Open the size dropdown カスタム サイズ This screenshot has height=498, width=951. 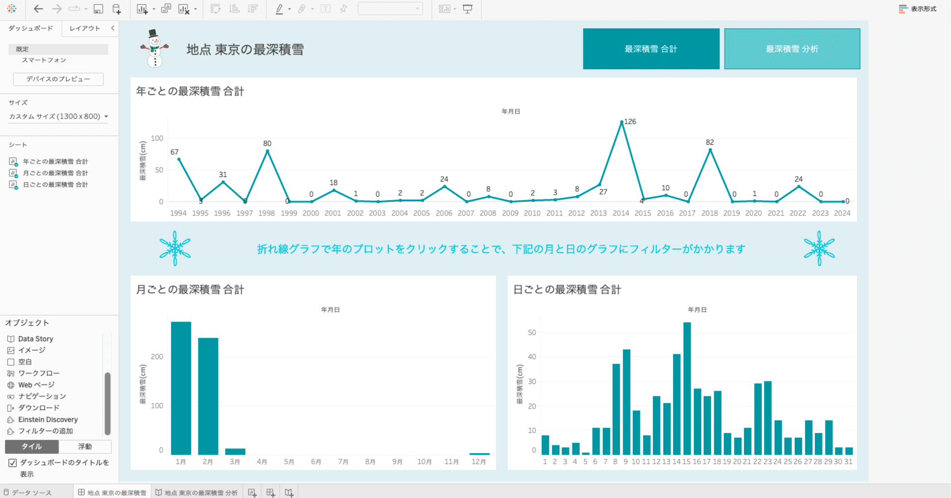pyautogui.click(x=59, y=116)
